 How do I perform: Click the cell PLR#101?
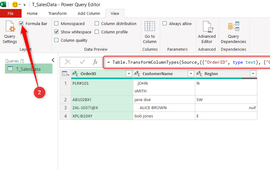102,87
